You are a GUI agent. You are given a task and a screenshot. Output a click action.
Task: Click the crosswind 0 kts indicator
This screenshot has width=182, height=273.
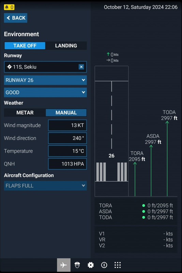click(x=112, y=60)
